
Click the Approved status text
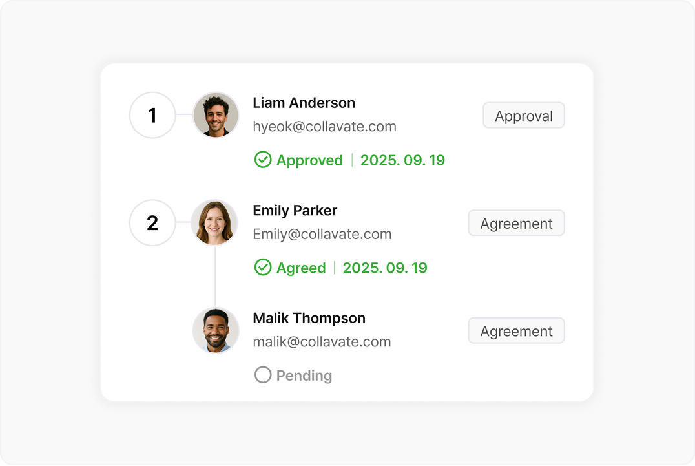[x=309, y=160]
